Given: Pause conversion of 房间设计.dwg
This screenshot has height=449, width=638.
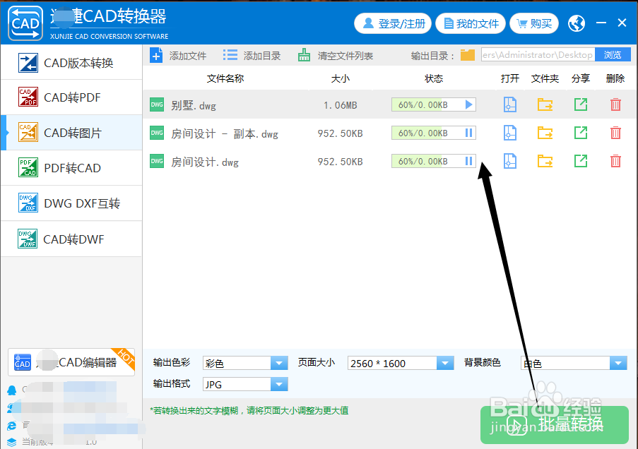Looking at the screenshot, I should (468, 161).
